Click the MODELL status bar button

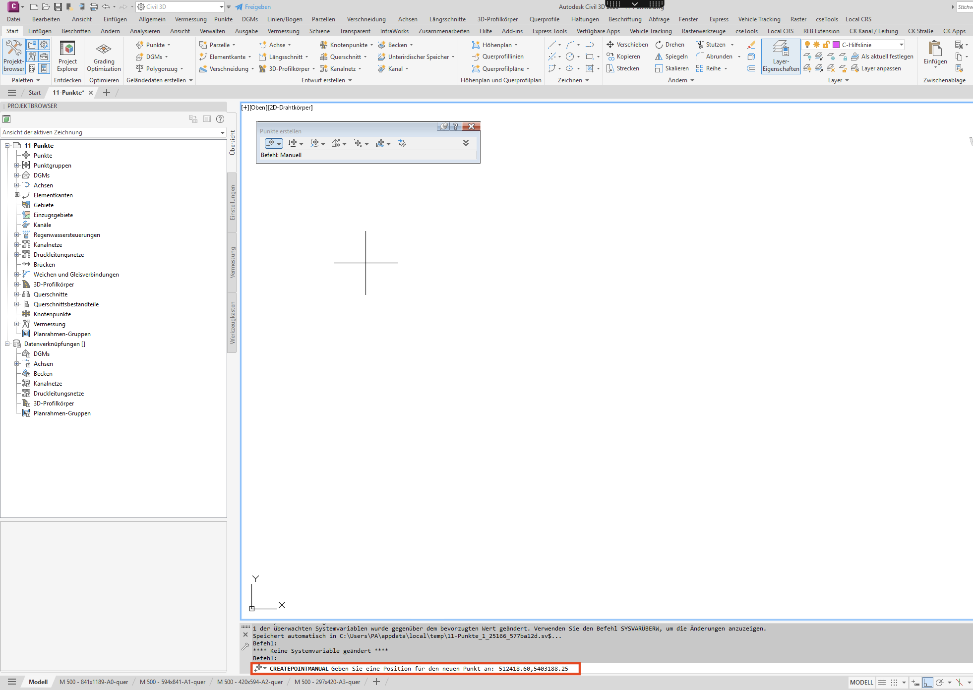click(861, 683)
